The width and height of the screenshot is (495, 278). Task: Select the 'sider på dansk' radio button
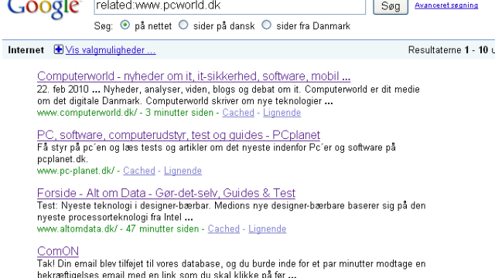(x=183, y=25)
